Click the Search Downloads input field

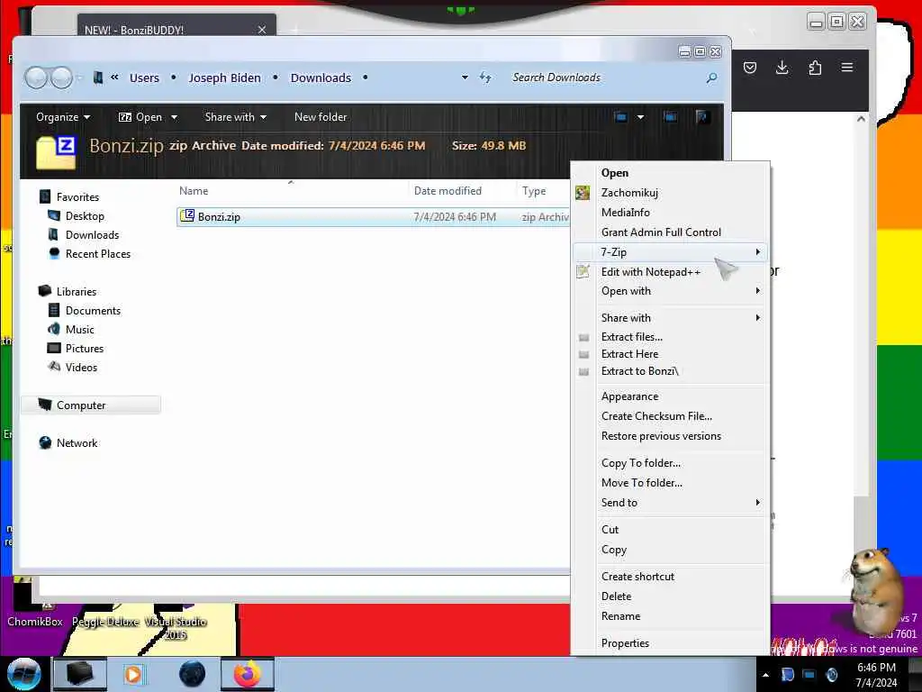[x=606, y=77]
